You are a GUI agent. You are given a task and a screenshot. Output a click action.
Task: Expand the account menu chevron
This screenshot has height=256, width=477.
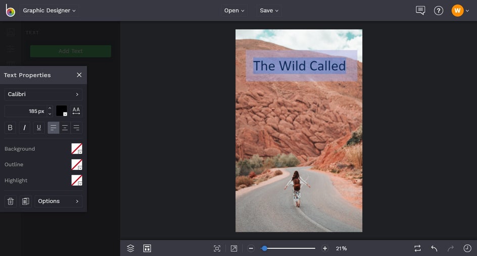click(467, 11)
